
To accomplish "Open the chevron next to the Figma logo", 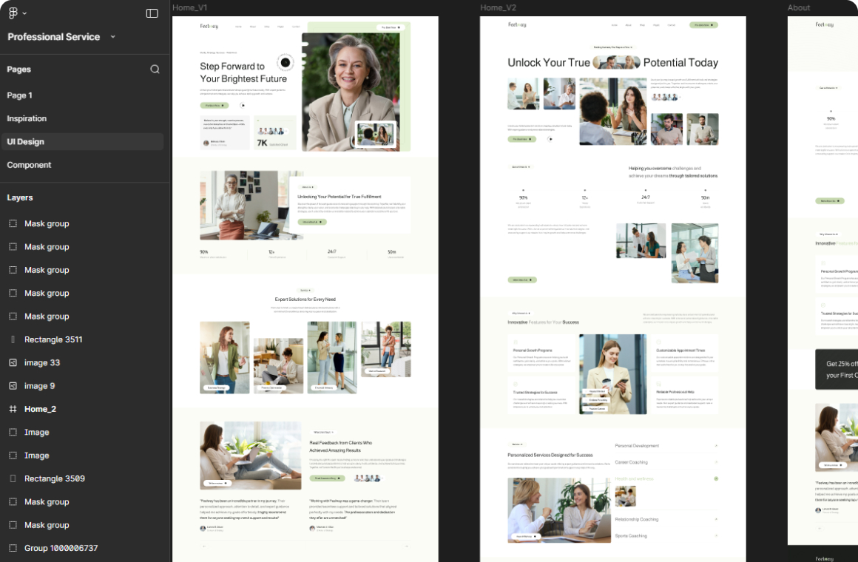I will click(23, 13).
